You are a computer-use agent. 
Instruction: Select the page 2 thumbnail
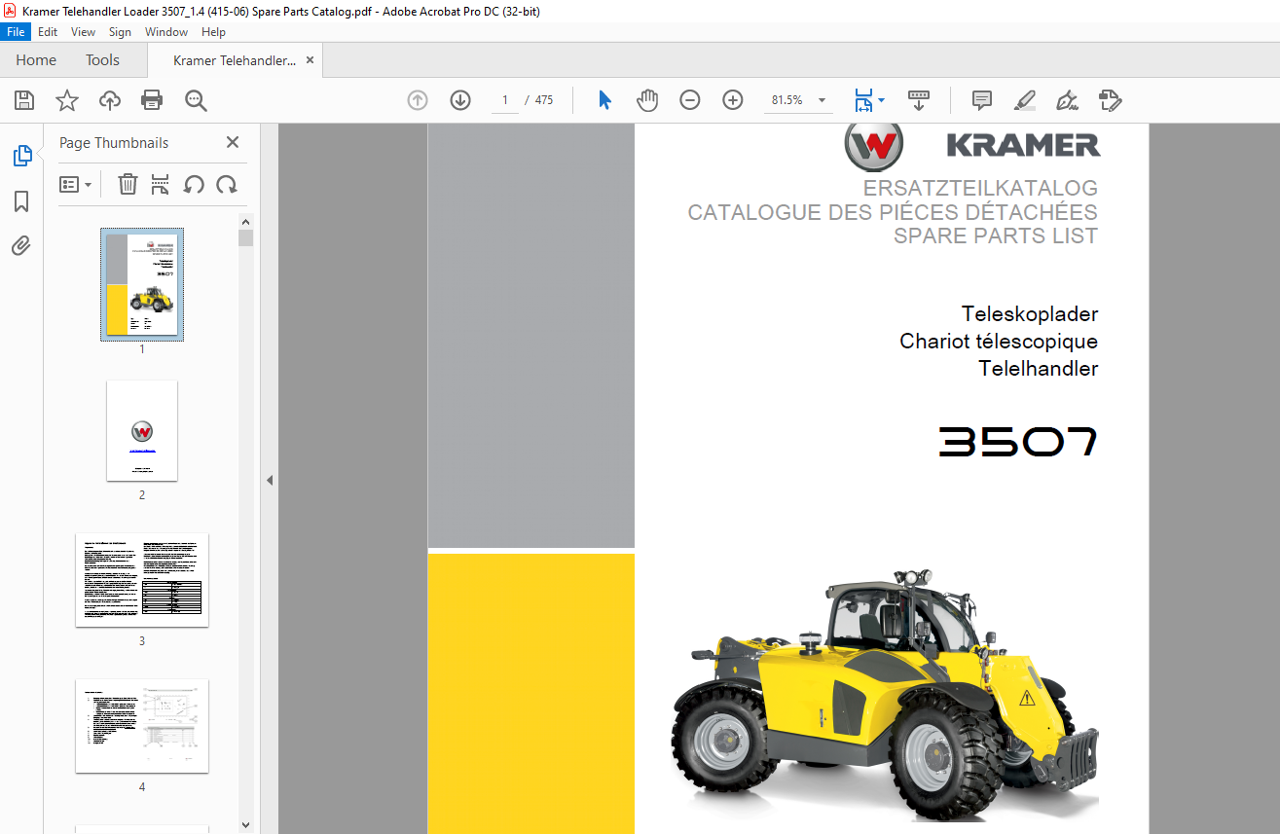tap(142, 431)
